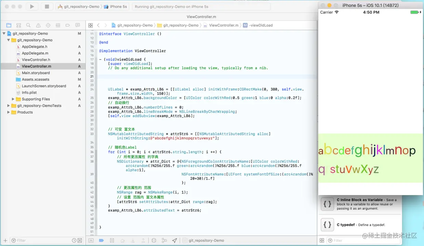Click the '@implementation ViewController' line
This screenshot has height=246, width=424.
point(132,51)
